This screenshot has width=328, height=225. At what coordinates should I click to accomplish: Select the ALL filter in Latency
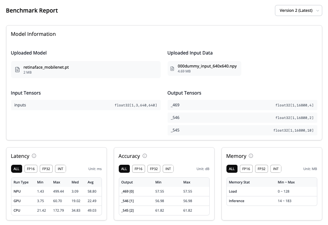[16, 169]
